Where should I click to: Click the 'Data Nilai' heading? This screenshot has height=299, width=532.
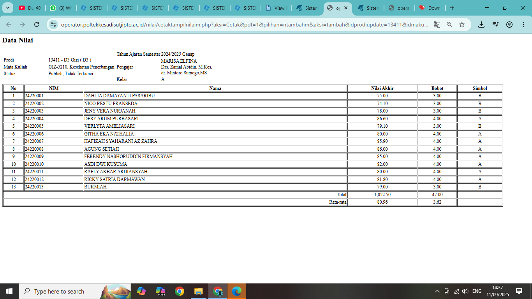(x=18, y=40)
